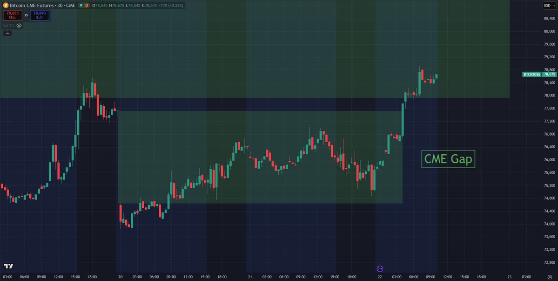Click the red SELL 78,655 button
Viewport: 558px width, 281px height.
(13, 15)
